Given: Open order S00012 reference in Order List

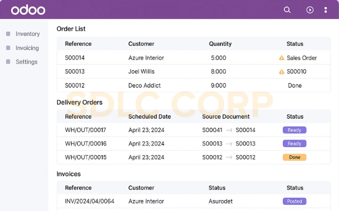Looking at the screenshot, I should (75, 85).
